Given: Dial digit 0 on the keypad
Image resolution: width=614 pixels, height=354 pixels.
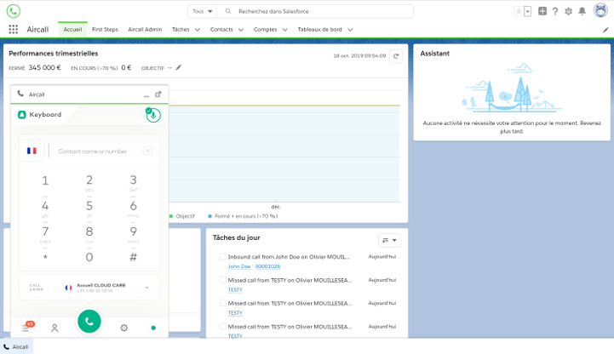Looking at the screenshot, I should click(x=89, y=257).
